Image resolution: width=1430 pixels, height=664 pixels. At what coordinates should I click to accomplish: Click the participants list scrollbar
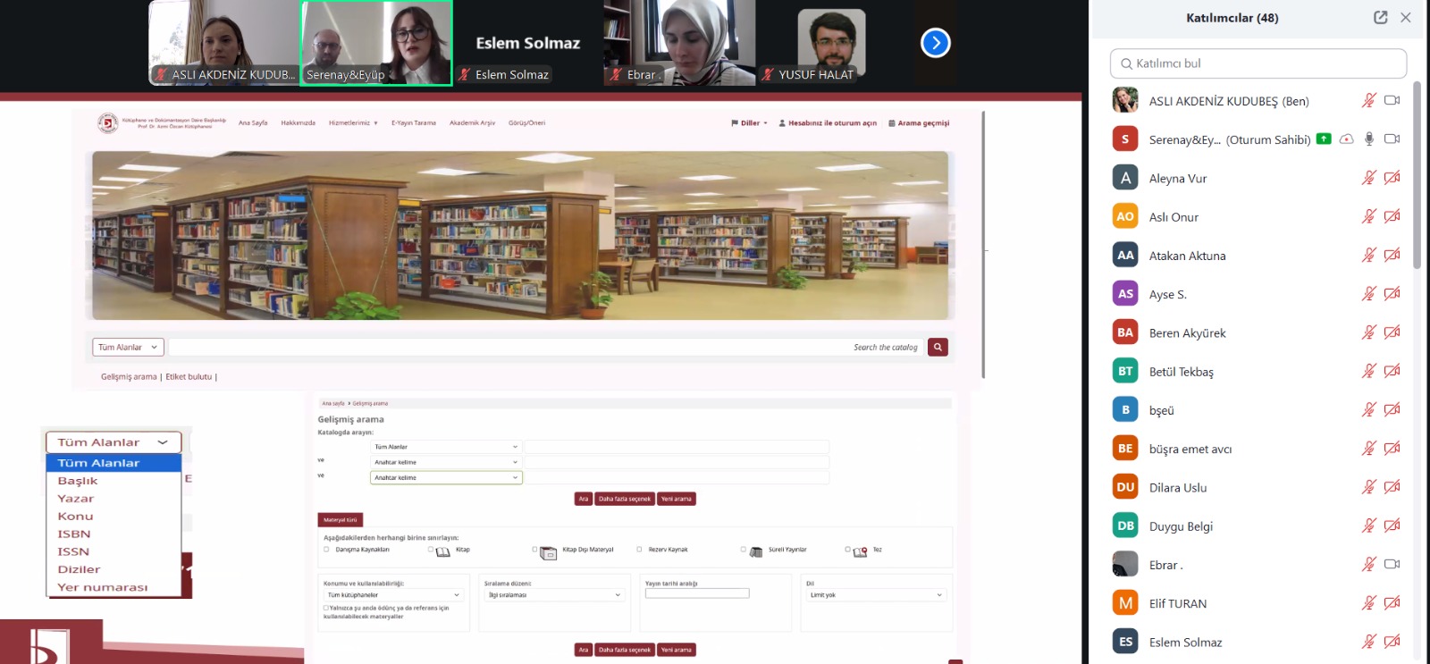1417,179
